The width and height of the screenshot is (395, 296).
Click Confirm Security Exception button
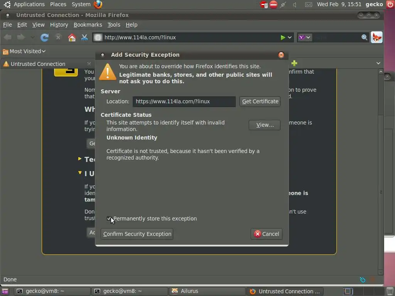point(137,234)
